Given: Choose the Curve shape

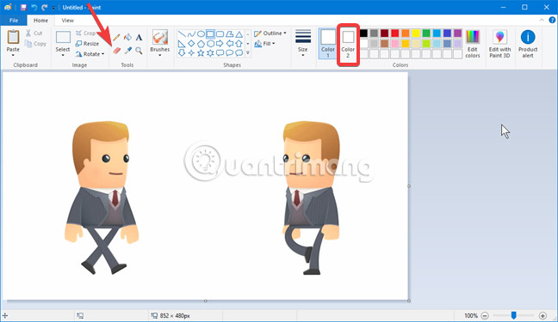Looking at the screenshot, I should [x=191, y=34].
